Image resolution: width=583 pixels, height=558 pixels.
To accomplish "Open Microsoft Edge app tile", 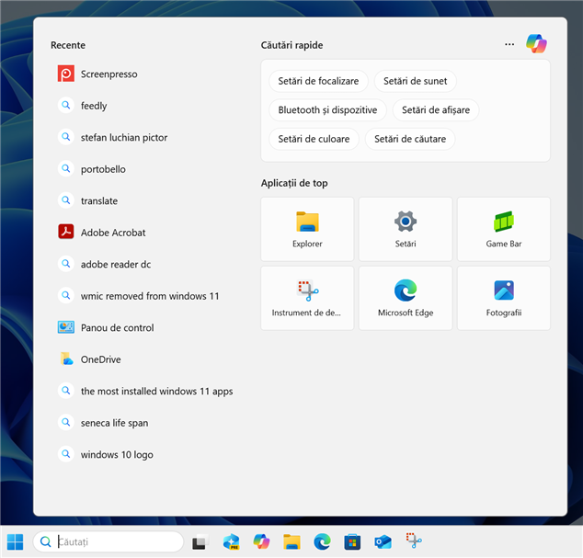I will tap(406, 298).
